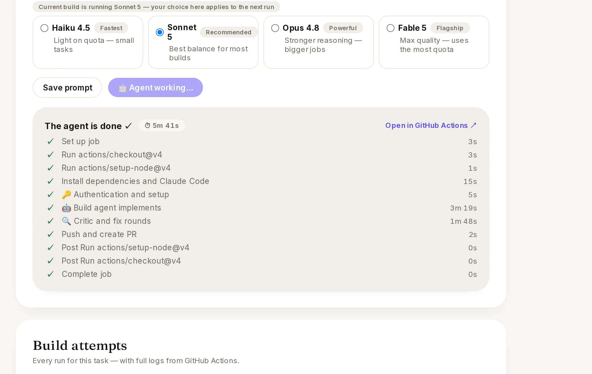Click the magnifier icon on Critic step

point(66,221)
